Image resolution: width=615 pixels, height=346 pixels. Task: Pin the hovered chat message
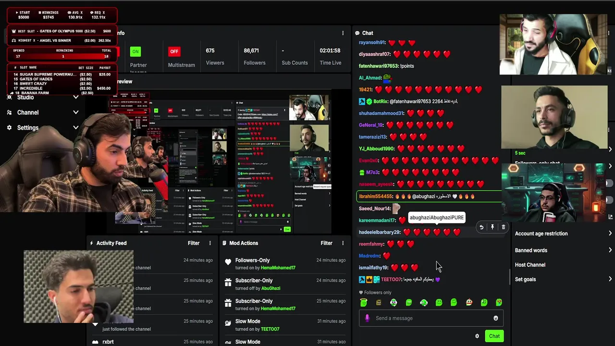click(x=492, y=227)
